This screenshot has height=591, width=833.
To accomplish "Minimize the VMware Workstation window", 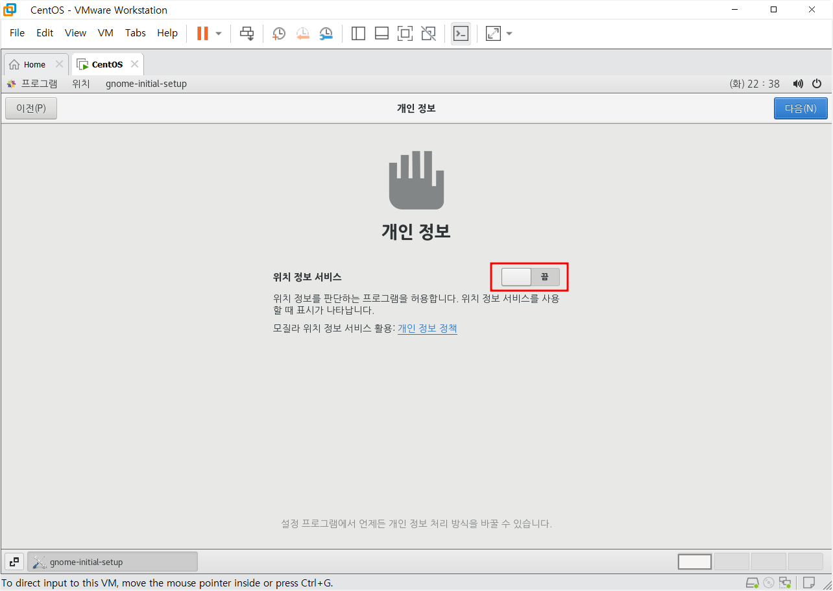I will click(x=735, y=10).
